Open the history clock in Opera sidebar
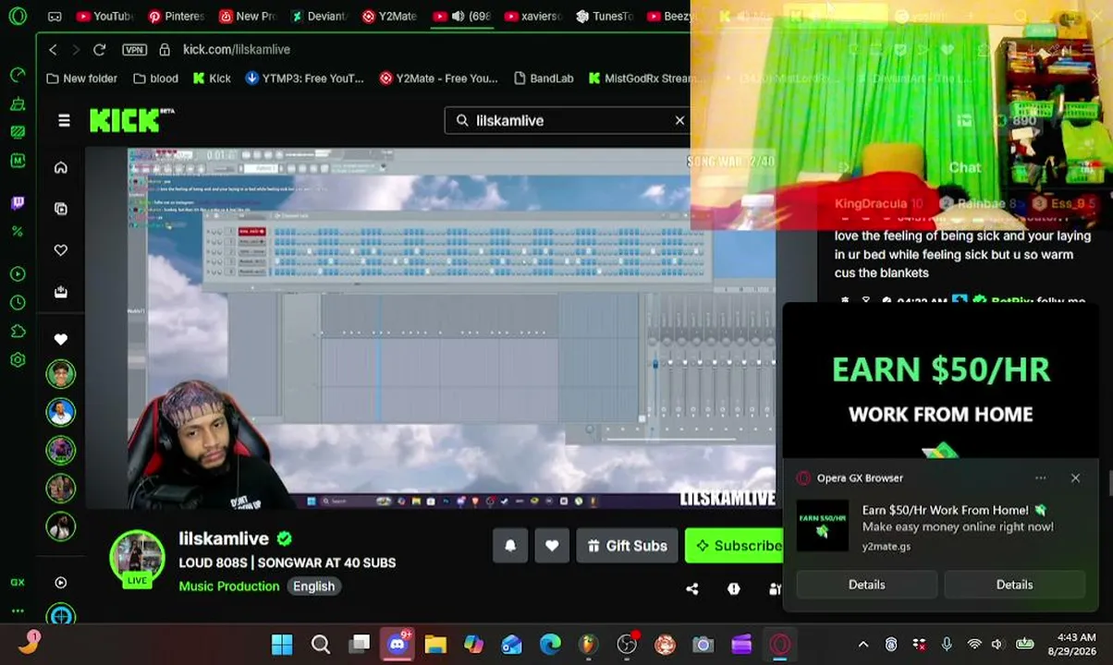The image size is (1113, 665). (18, 302)
